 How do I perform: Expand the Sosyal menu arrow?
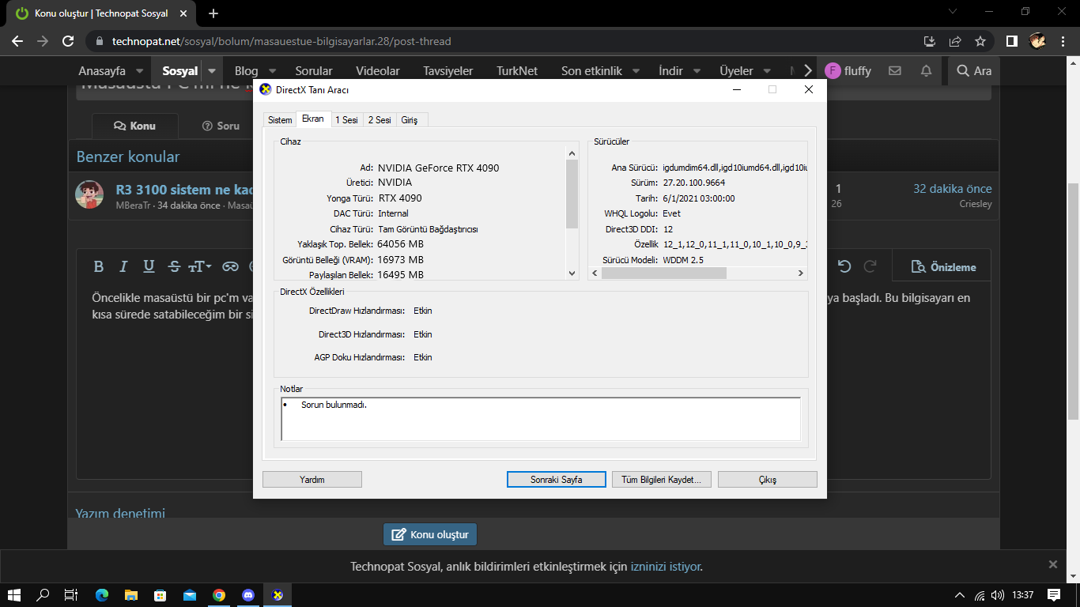[212, 70]
